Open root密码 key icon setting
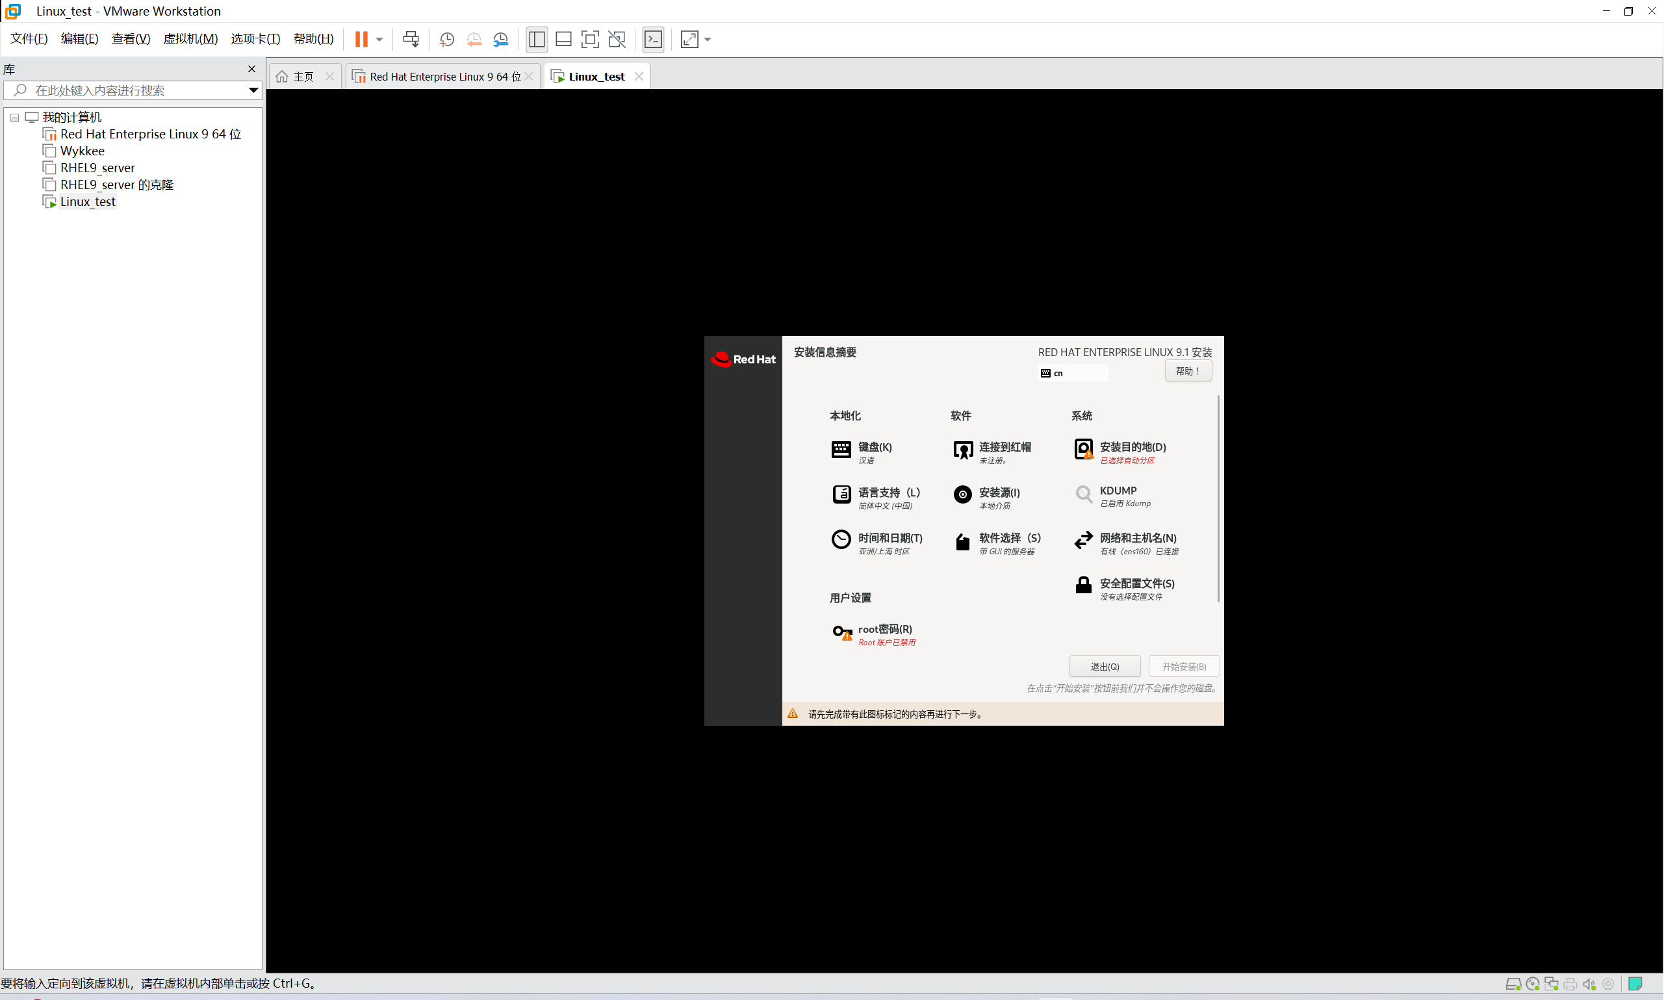Screen dimensions: 1664x1000 841,633
